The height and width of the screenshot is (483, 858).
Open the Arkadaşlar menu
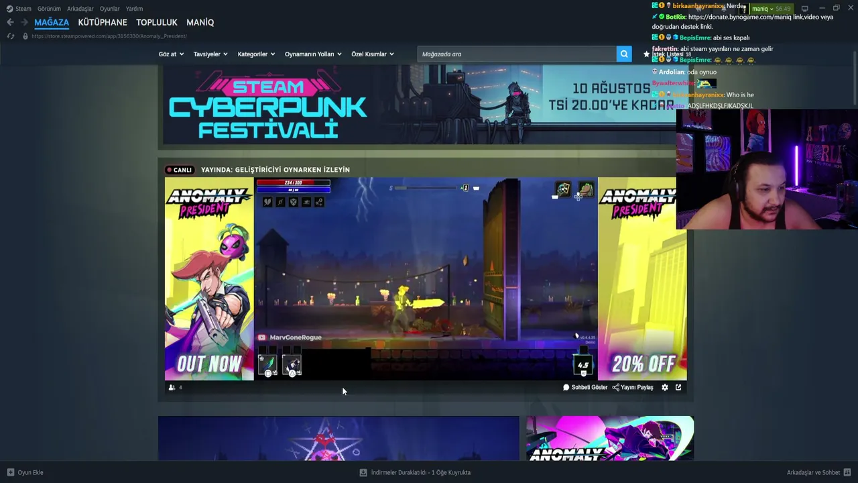pyautogui.click(x=80, y=9)
